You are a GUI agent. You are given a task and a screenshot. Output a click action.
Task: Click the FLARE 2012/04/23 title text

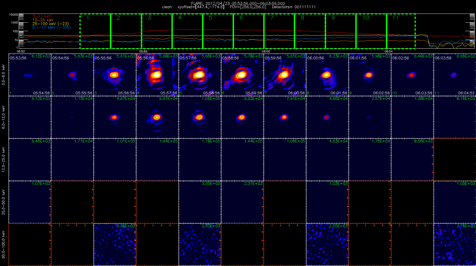coord(238,3)
